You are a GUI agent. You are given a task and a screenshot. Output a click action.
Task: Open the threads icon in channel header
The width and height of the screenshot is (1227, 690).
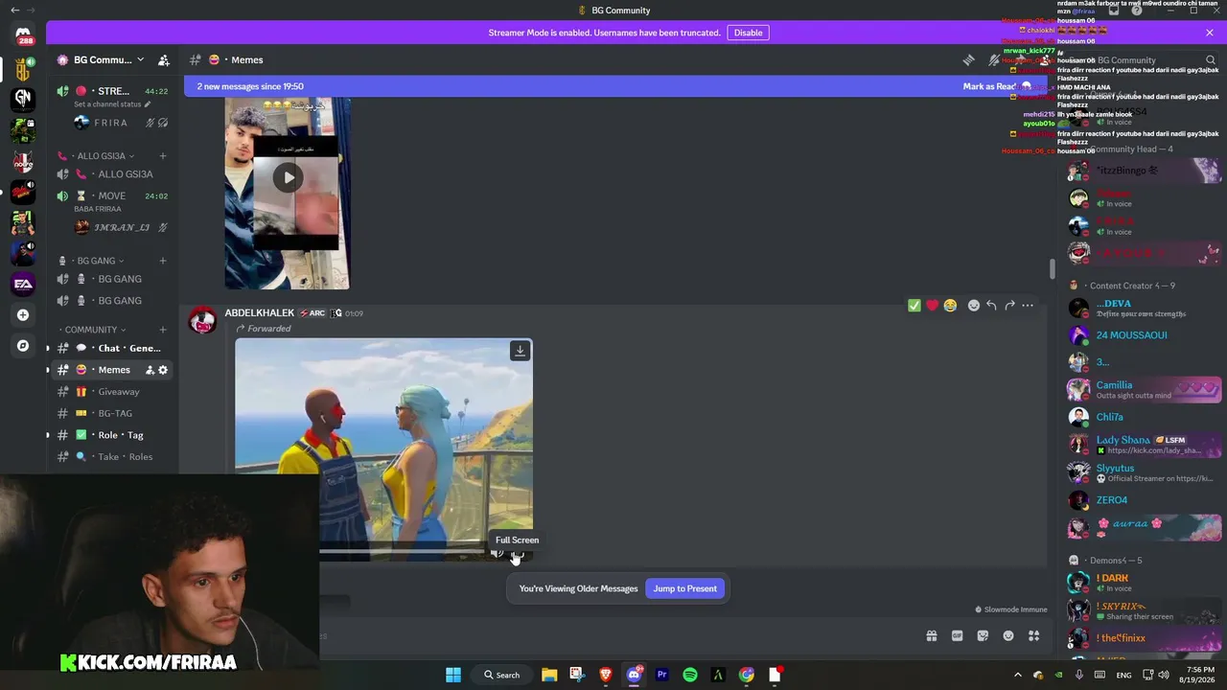(969, 59)
